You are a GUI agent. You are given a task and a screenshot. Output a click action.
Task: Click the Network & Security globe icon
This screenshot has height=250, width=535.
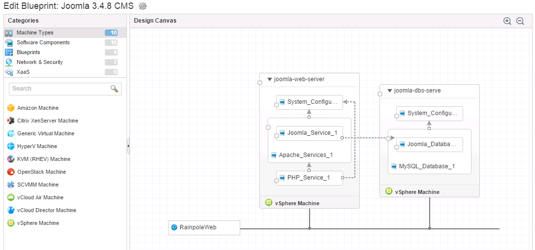click(x=9, y=62)
